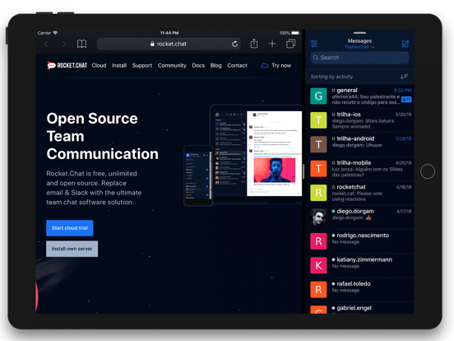This screenshot has height=341, width=454.
Task: Open the general channel
Action: click(x=360, y=96)
